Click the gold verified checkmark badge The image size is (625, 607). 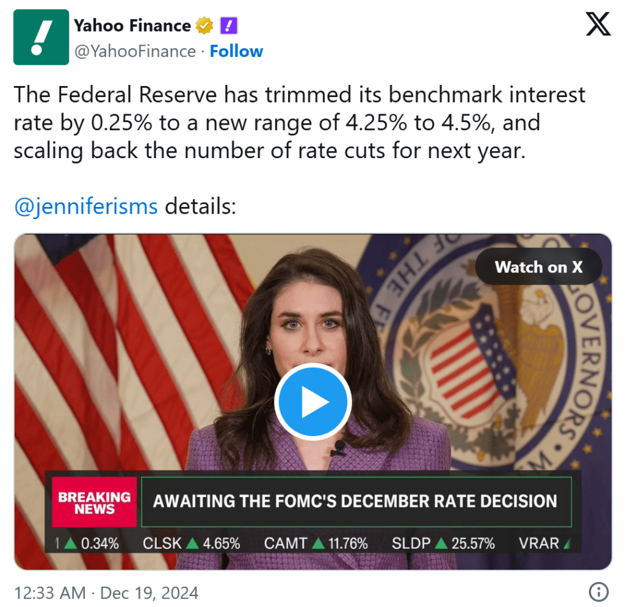204,26
